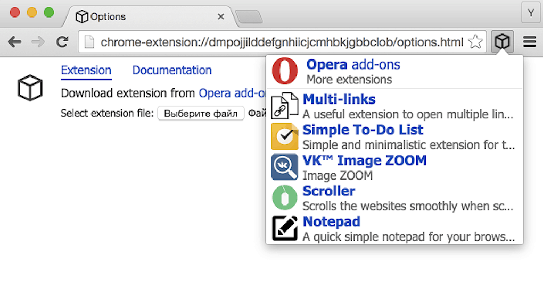Open the Opera add-ons link in page text
Image resolution: width=543 pixels, height=282 pixels.
[232, 93]
